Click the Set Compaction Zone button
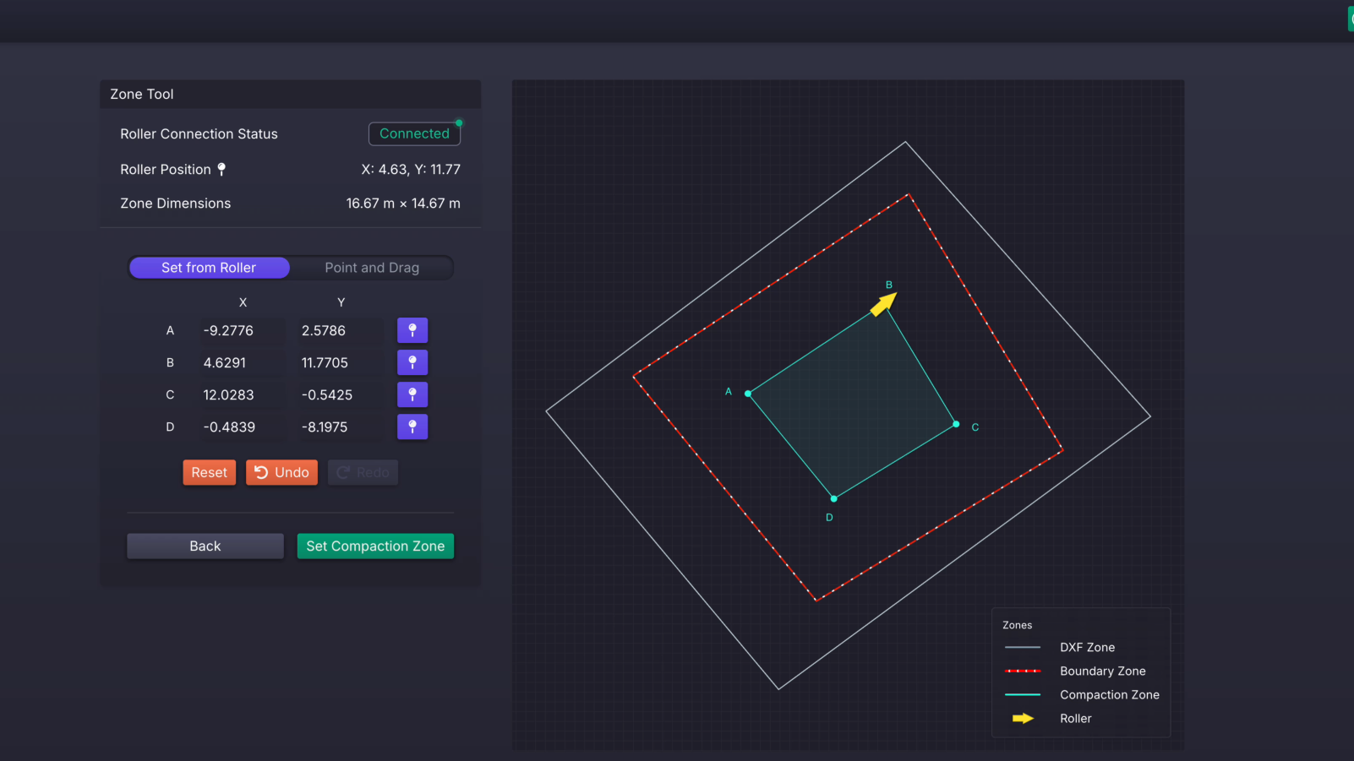 [375, 546]
